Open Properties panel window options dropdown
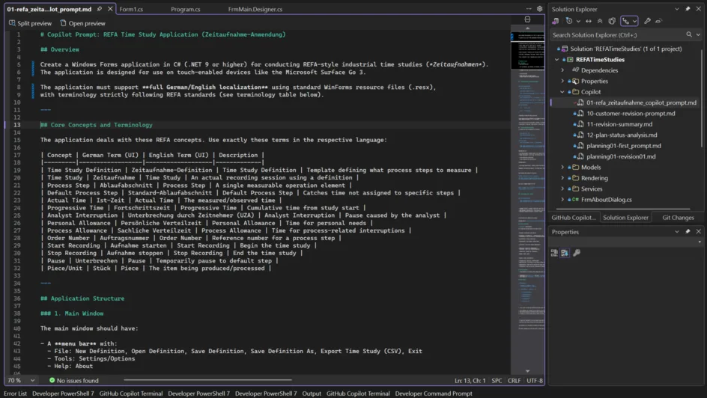 (677, 231)
